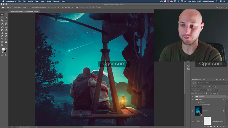228x128 pixels.
Task: Open the layer style fx menu at panel bottom
Action: point(208,126)
